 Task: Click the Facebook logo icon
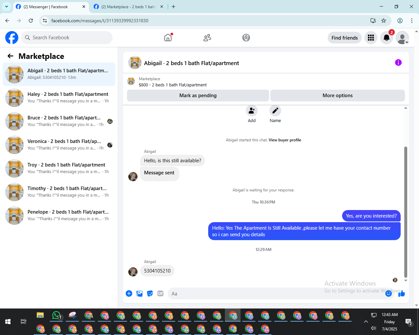[x=12, y=38]
